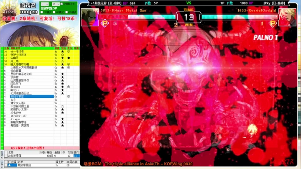Click the 等级 column header in lower table
Image resolution: width=301 pixels, height=169 pixels.
tap(49, 153)
